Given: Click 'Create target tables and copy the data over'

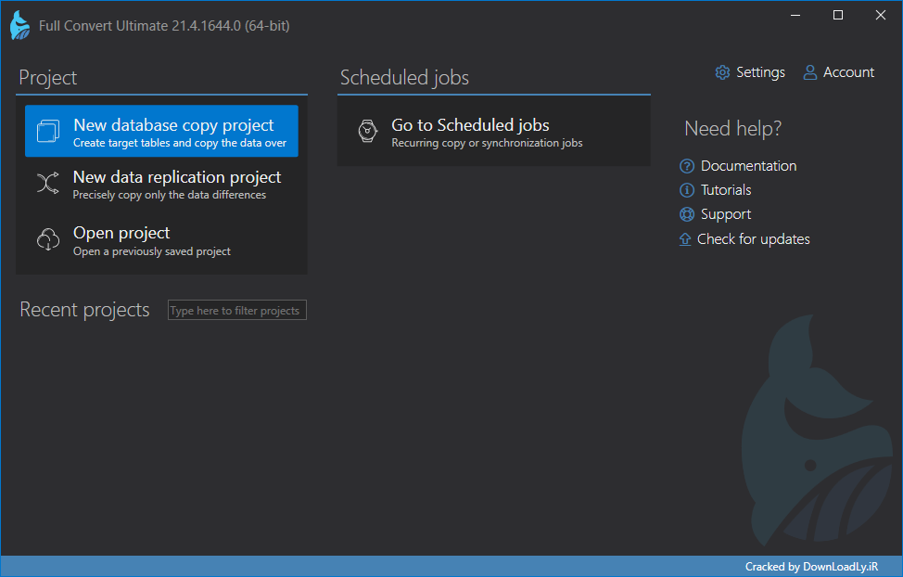Looking at the screenshot, I should pyautogui.click(x=180, y=143).
